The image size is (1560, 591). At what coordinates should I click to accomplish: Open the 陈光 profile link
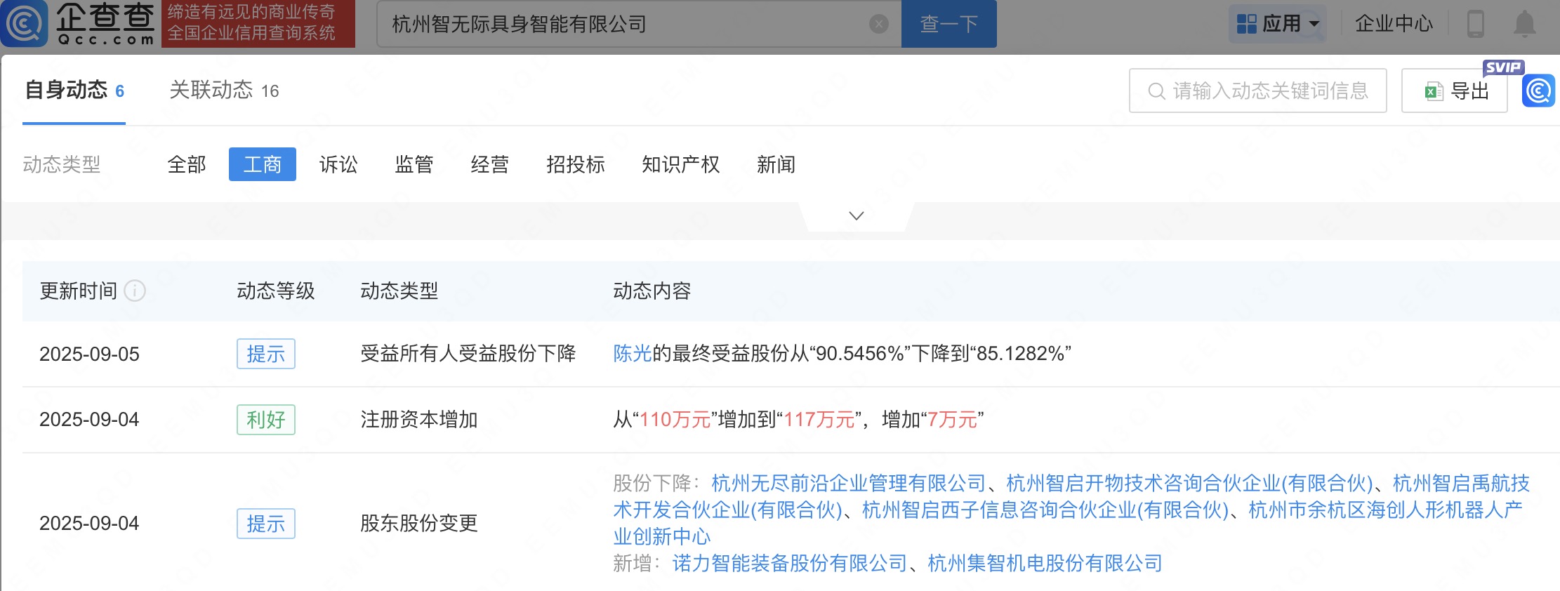632,354
